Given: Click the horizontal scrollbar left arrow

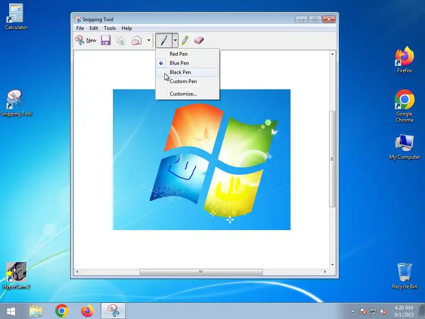Looking at the screenshot, I should tap(77, 272).
